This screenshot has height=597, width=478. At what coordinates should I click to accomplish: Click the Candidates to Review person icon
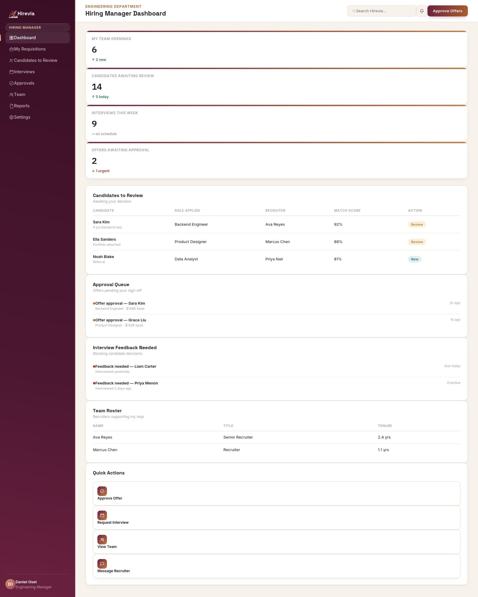[x=11, y=60]
